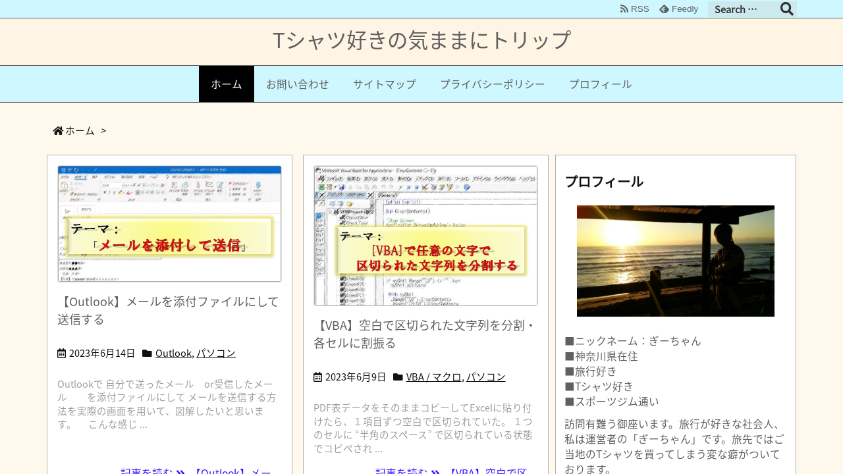The image size is (843, 474).
Task: Click パソコン category under Outlook article
Action: [x=216, y=354]
